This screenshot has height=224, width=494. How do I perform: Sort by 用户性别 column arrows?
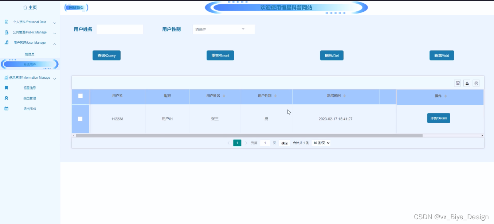[x=275, y=96]
